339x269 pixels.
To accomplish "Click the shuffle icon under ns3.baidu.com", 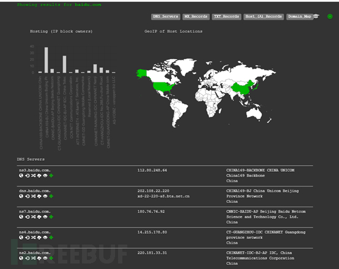I will coord(33,175).
